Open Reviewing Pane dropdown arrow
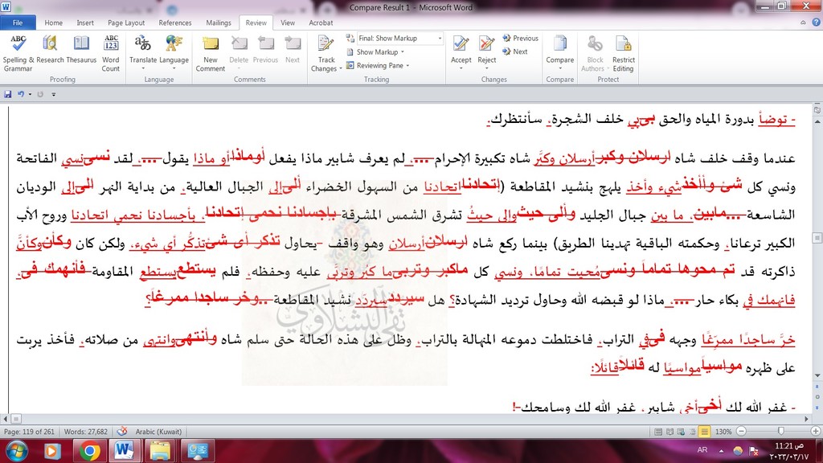The width and height of the screenshot is (823, 463). pyautogui.click(x=407, y=66)
